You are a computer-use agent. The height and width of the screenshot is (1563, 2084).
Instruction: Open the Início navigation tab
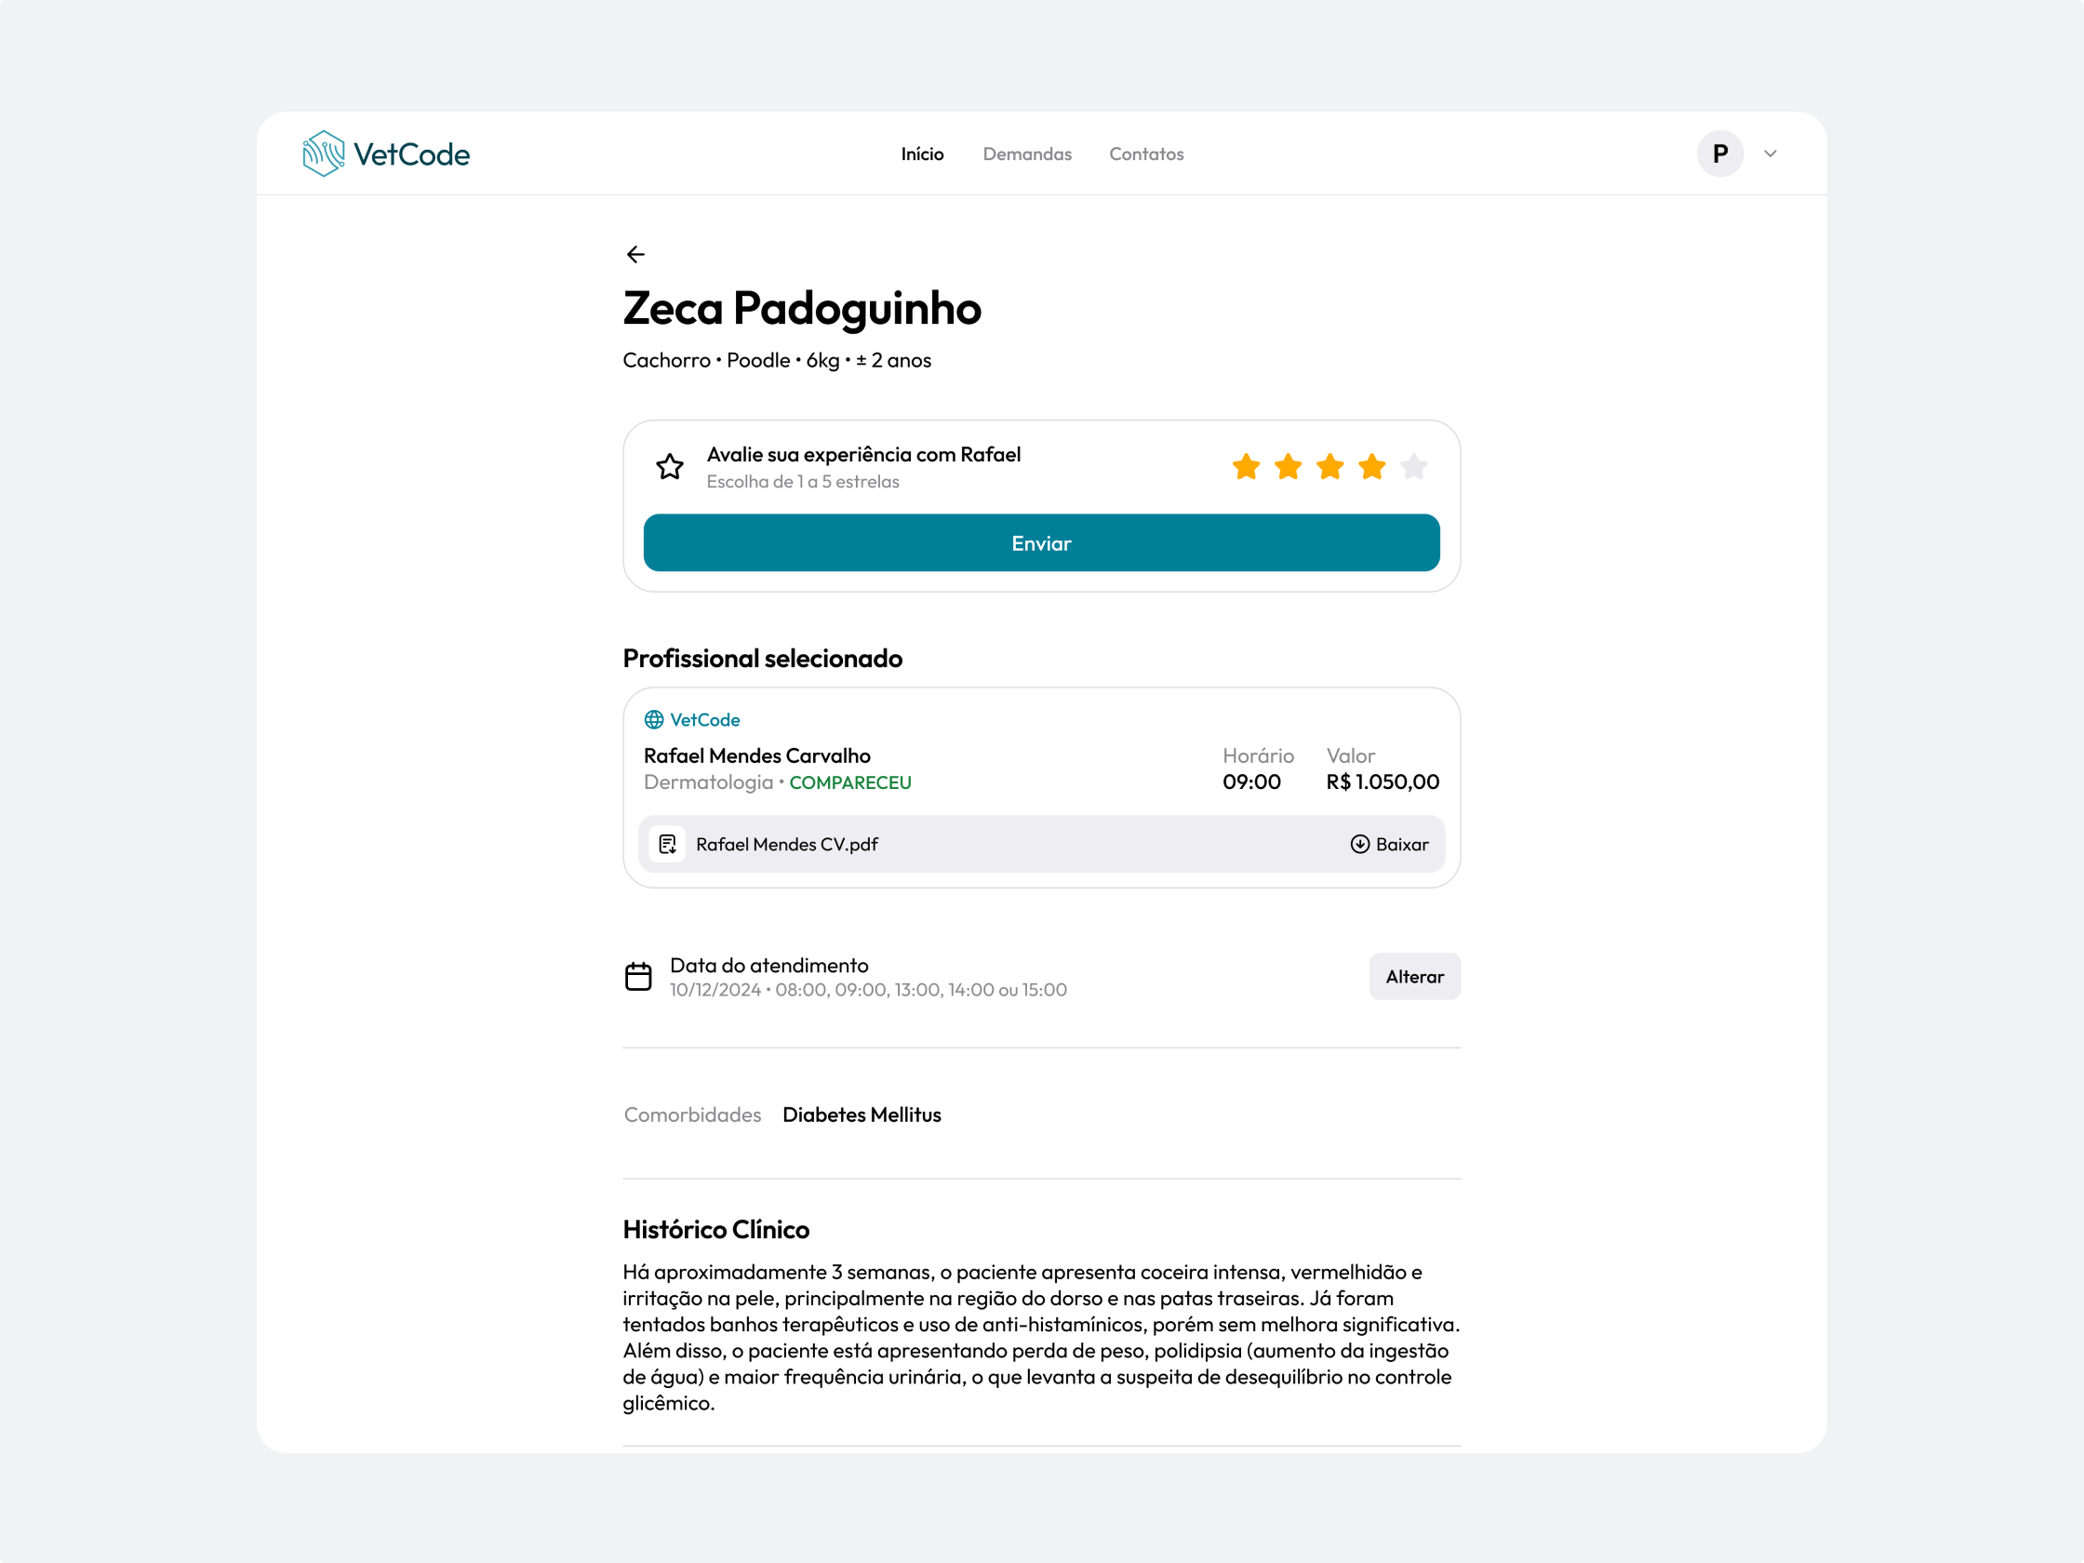point(921,154)
